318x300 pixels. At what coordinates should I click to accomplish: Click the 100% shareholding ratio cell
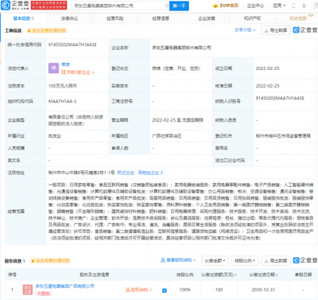[x=185, y=290]
